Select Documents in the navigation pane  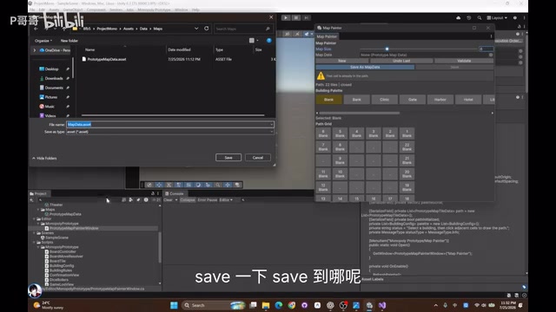[x=54, y=88]
